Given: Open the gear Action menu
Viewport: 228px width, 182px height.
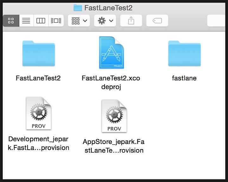Looking at the screenshot, I should pos(105,21).
